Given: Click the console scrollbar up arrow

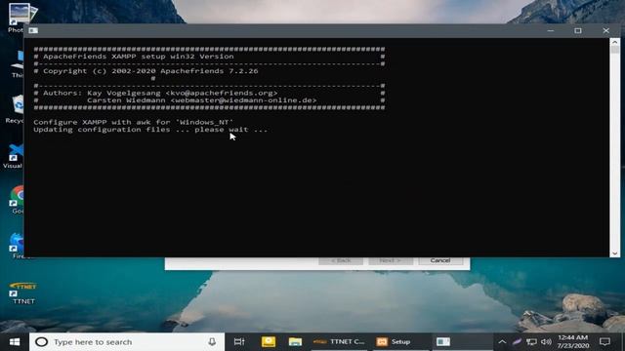Looking at the screenshot, I should [614, 42].
